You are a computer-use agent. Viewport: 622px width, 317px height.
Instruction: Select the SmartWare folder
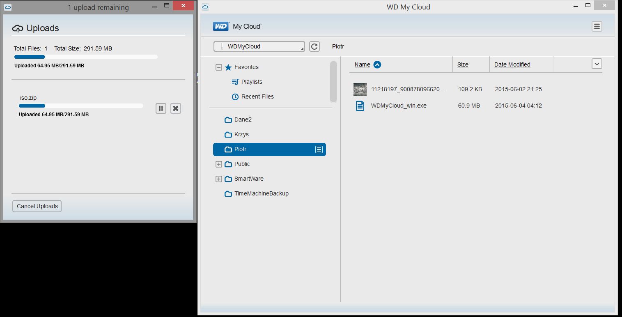pyautogui.click(x=249, y=179)
